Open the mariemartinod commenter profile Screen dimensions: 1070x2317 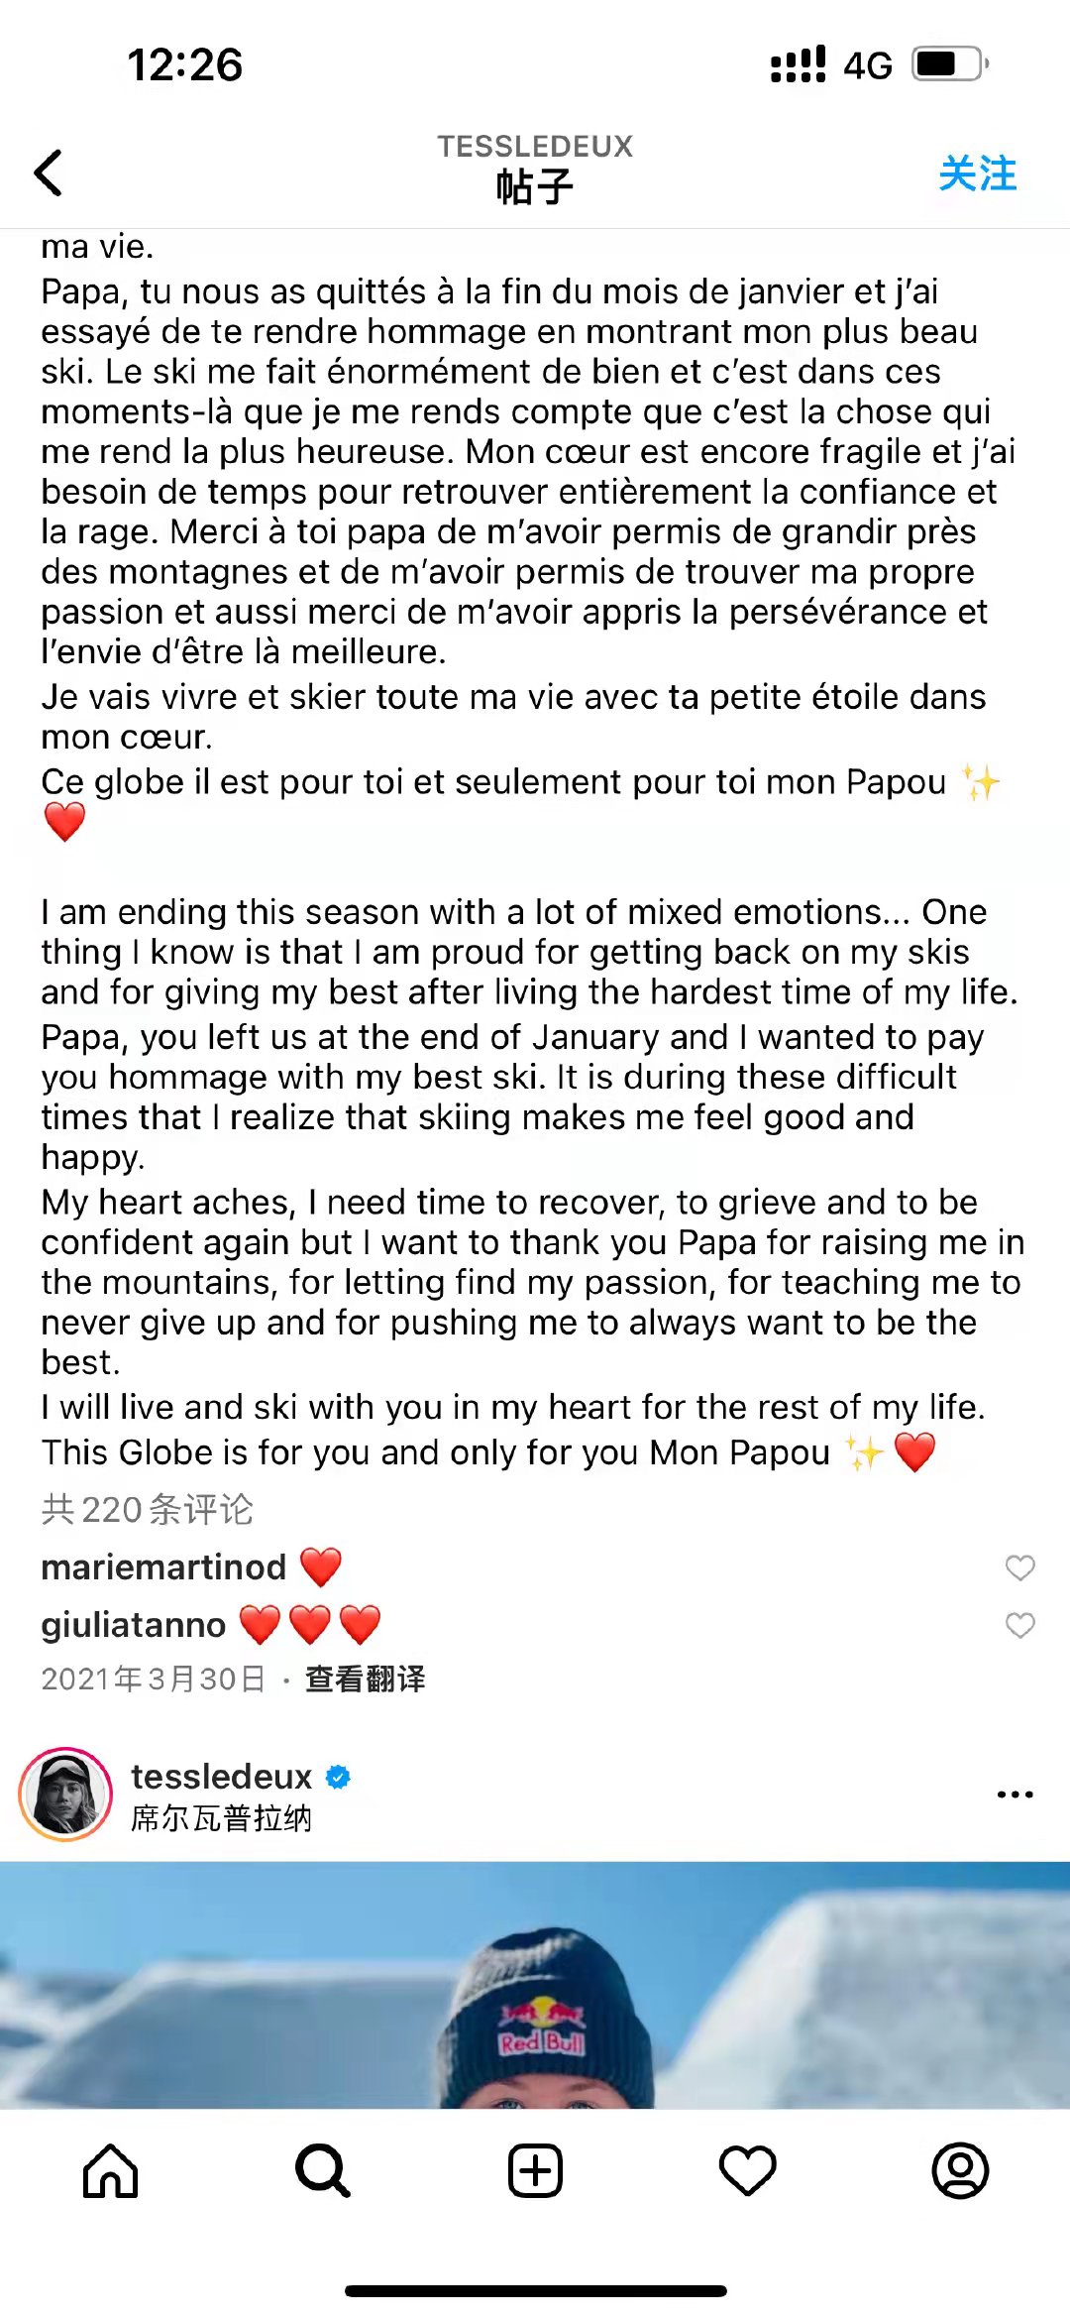[x=163, y=1567]
